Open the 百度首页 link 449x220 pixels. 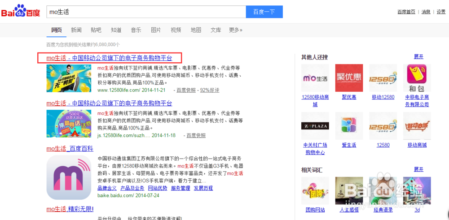tap(406, 12)
